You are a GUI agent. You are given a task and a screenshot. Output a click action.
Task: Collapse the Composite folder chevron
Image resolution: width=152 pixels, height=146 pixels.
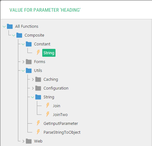pos(14,35)
